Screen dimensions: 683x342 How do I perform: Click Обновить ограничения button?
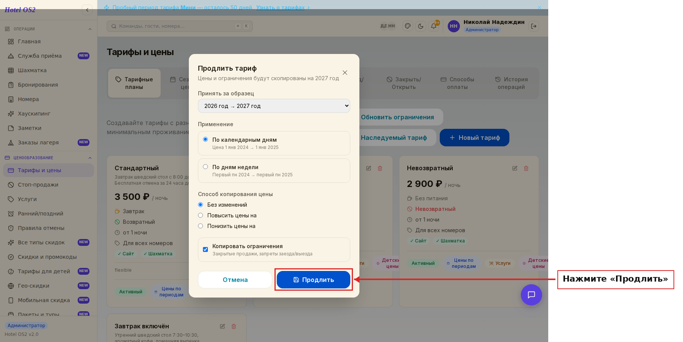click(x=397, y=117)
